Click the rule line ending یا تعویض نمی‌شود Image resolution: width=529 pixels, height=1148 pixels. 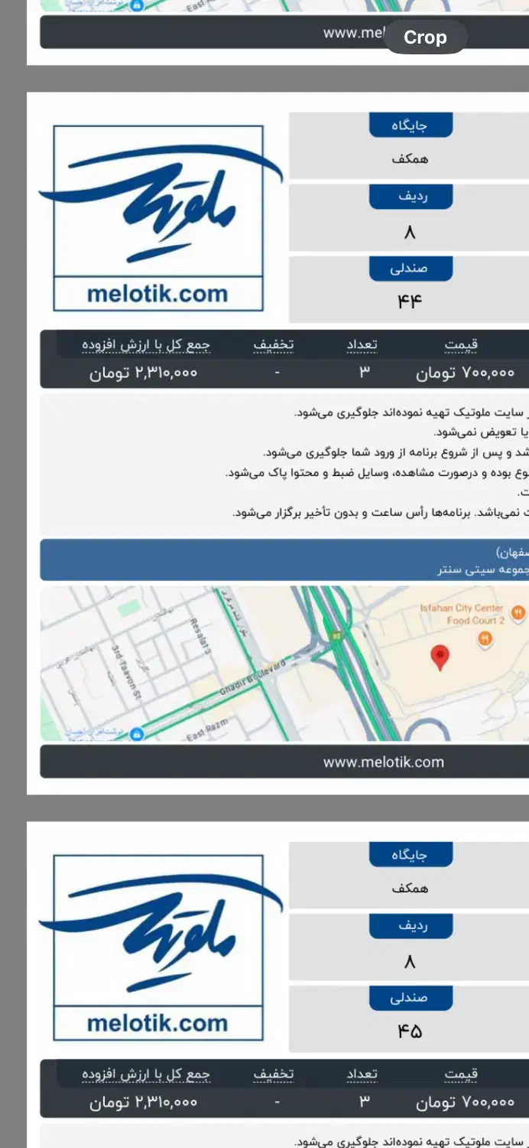click(482, 432)
